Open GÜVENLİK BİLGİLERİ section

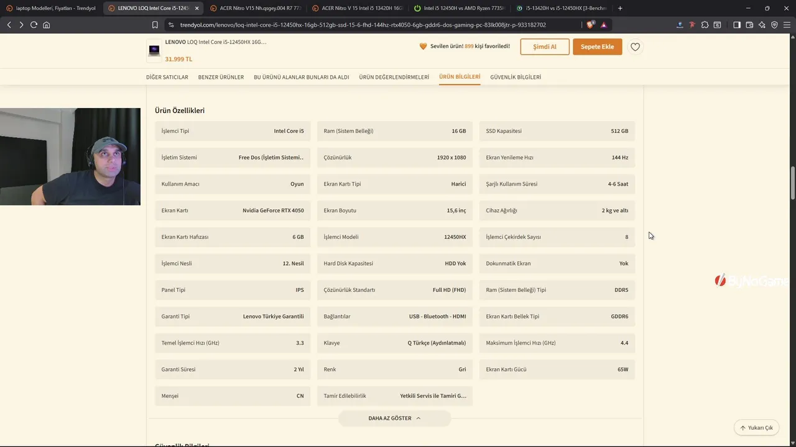pos(516,77)
